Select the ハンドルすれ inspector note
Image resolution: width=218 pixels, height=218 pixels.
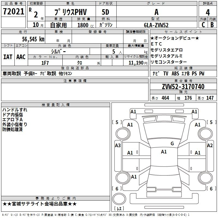[x=15, y=110]
